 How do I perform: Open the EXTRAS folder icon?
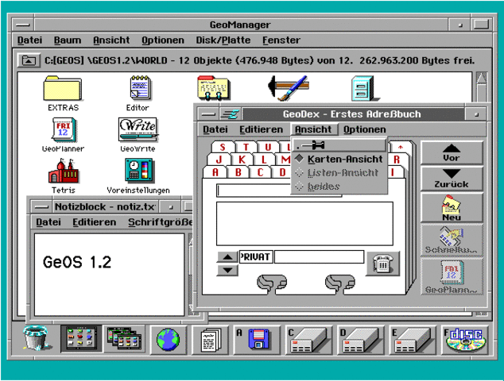click(x=63, y=88)
